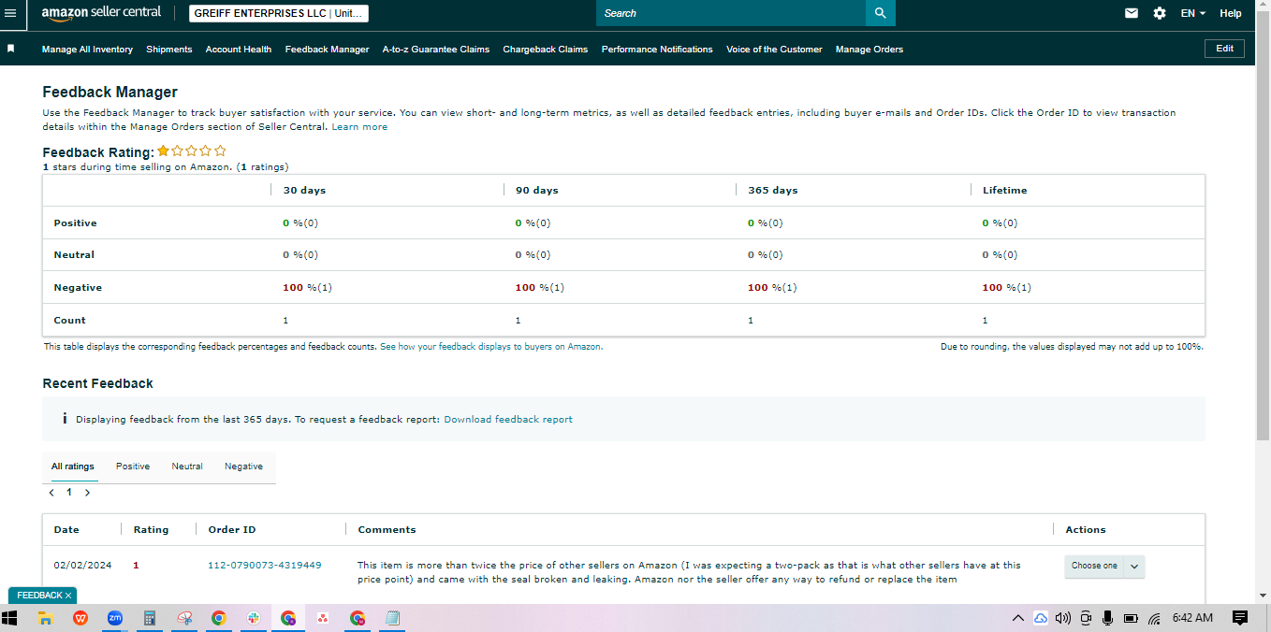The image size is (1271, 632).
Task: Open Zoom from the taskbar
Action: coord(115,618)
